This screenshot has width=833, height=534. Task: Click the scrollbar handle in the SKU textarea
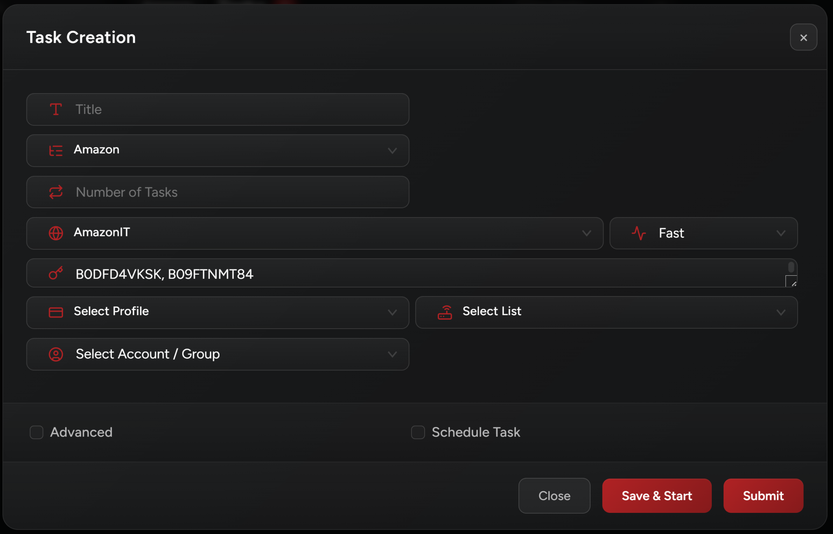(791, 267)
